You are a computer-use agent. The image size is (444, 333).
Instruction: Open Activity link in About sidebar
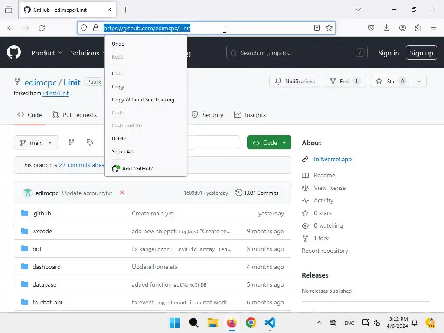tap(323, 200)
